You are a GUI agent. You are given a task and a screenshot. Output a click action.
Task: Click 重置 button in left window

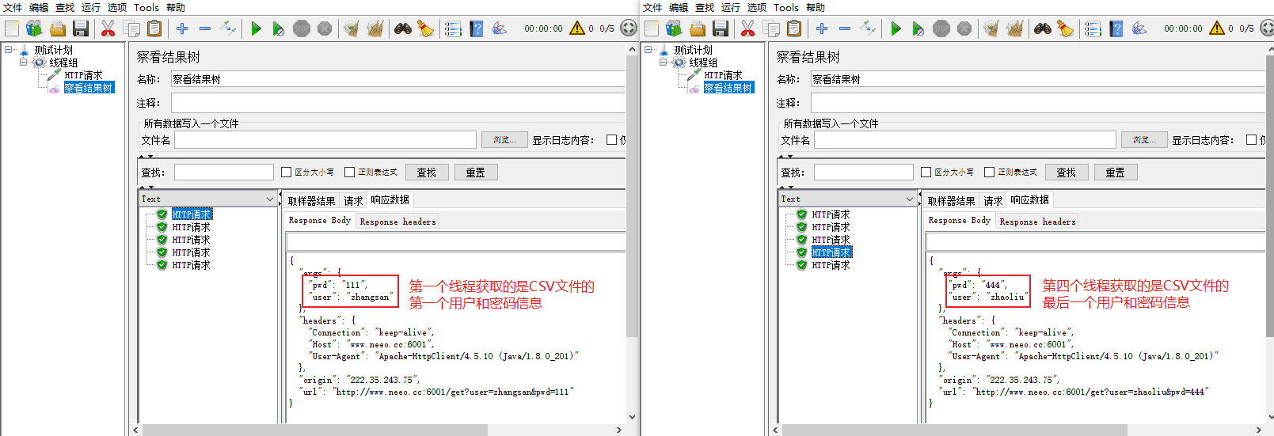[x=476, y=173]
